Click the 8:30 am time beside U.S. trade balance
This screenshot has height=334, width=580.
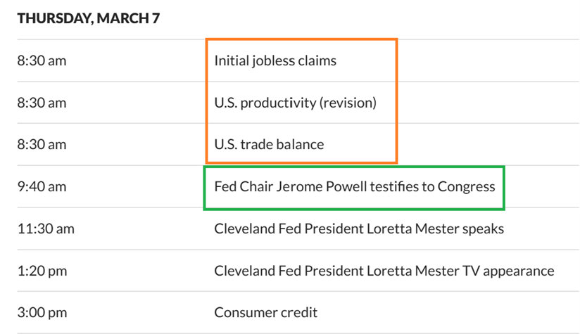[42, 145]
